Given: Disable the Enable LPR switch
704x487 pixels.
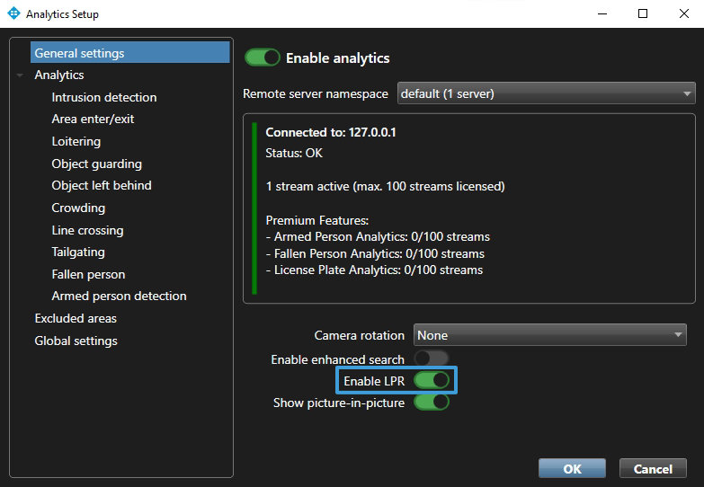Looking at the screenshot, I should 431,380.
